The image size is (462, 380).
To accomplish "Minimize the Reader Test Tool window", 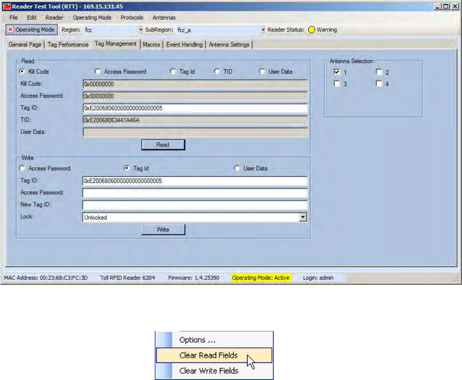I will tap(437, 6).
